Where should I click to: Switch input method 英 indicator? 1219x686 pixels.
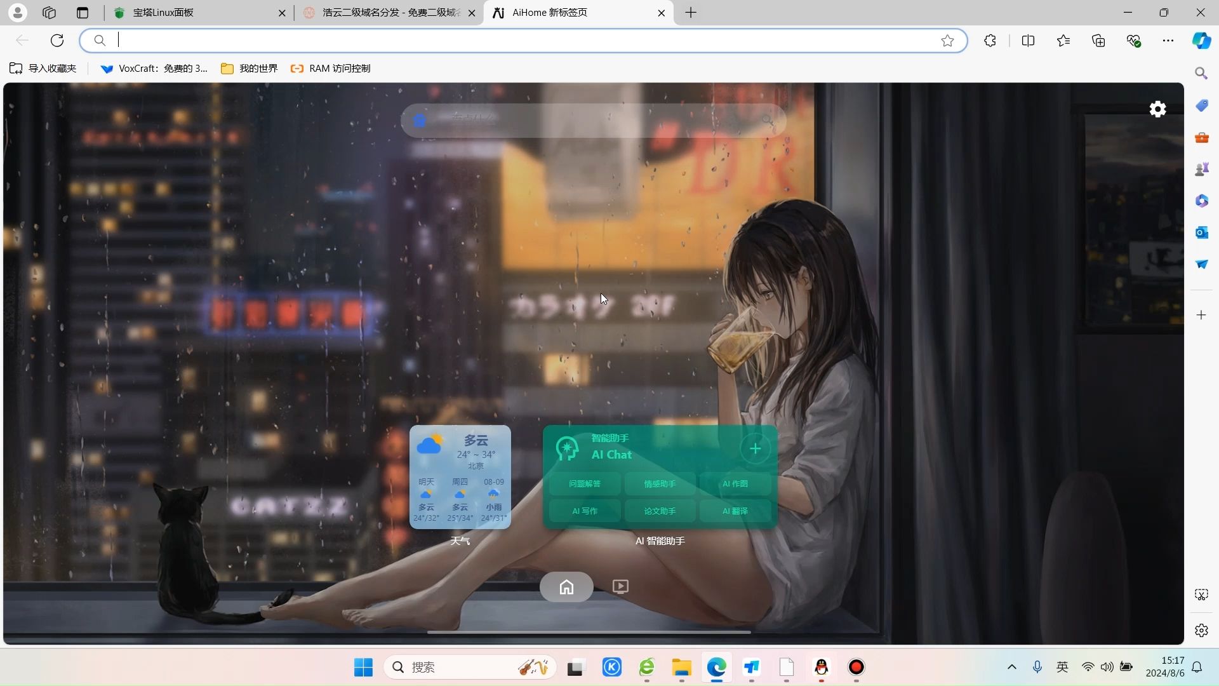tap(1062, 667)
